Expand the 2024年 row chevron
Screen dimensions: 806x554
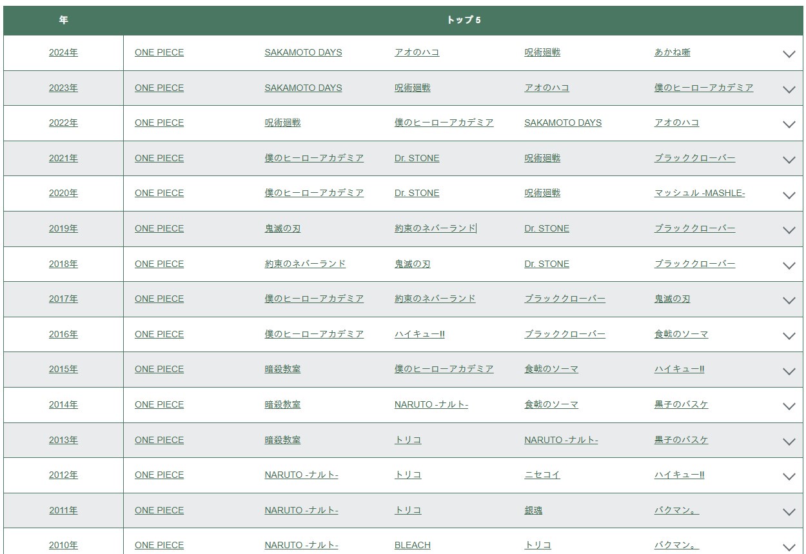pyautogui.click(x=789, y=54)
